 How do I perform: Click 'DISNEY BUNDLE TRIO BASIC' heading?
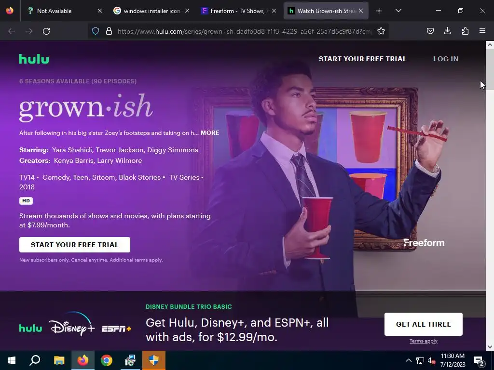pos(189,306)
